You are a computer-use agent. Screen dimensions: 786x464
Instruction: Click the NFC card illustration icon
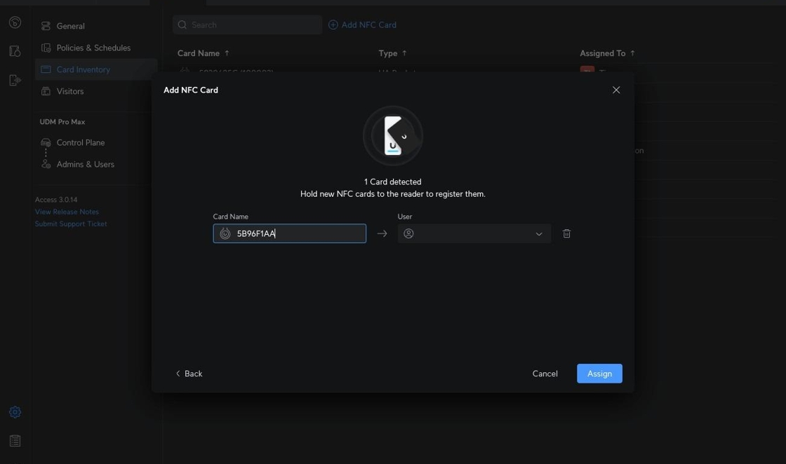click(x=393, y=136)
